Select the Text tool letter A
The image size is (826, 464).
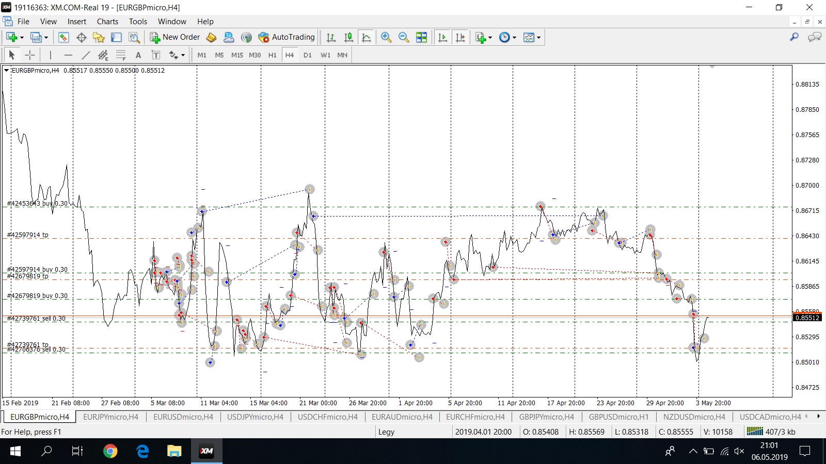(138, 55)
